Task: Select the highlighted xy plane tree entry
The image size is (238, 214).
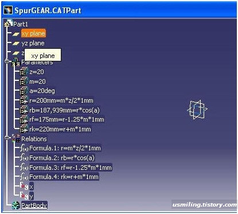Action: pyautogui.click(x=33, y=34)
